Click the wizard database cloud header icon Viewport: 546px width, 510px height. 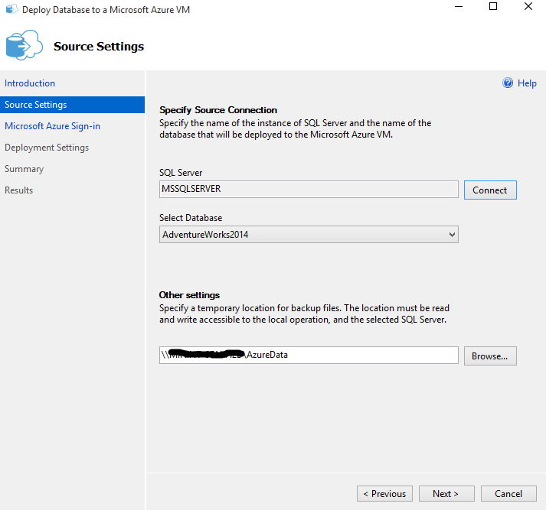[x=22, y=46]
